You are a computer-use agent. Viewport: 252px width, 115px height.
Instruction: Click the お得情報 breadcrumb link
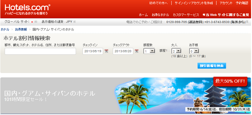click(21, 30)
